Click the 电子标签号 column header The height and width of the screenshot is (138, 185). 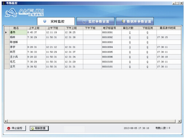112,28
